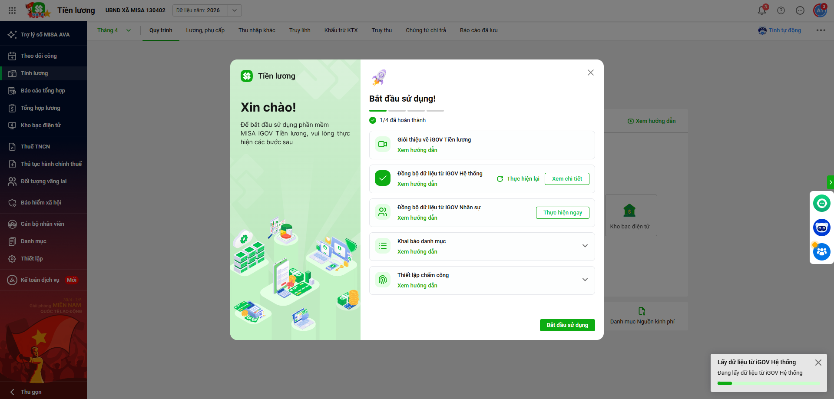Image resolution: width=834 pixels, height=399 pixels.
Task: Click the Xem chi tiết button
Action: coord(567,179)
